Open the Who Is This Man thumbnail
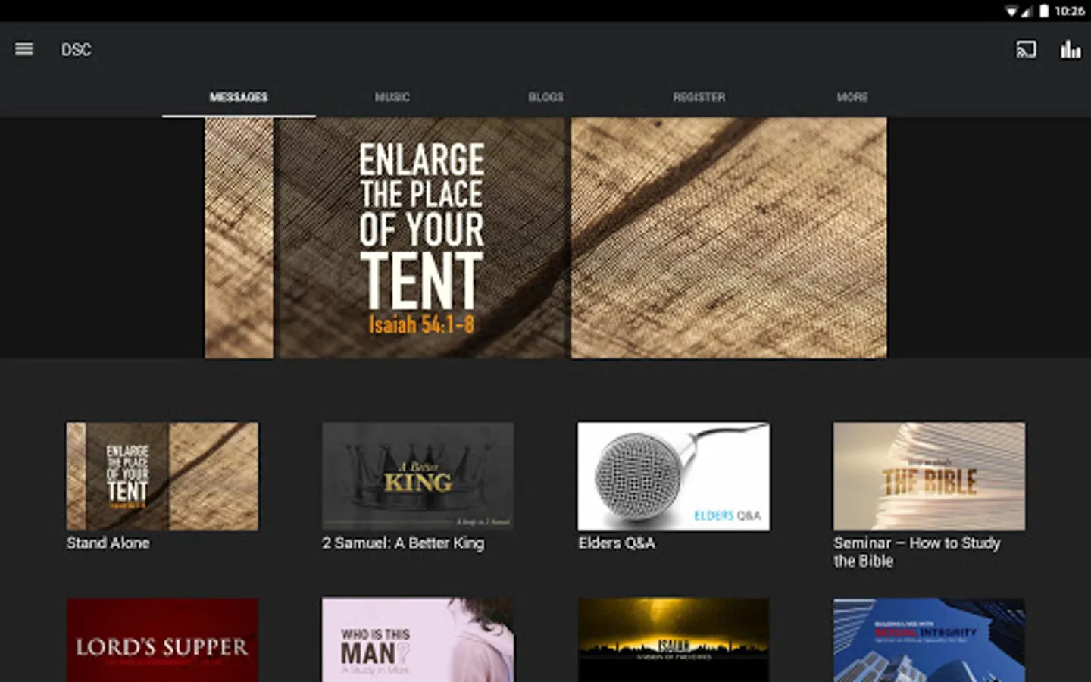Image resolution: width=1091 pixels, height=682 pixels. click(x=417, y=640)
